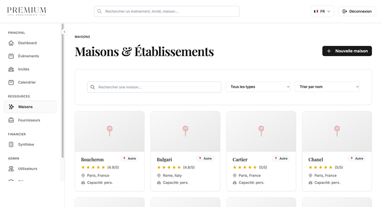Select the Fournisseurs briefcase icon
This screenshot has width=382, height=207.
pyautogui.click(x=11, y=120)
